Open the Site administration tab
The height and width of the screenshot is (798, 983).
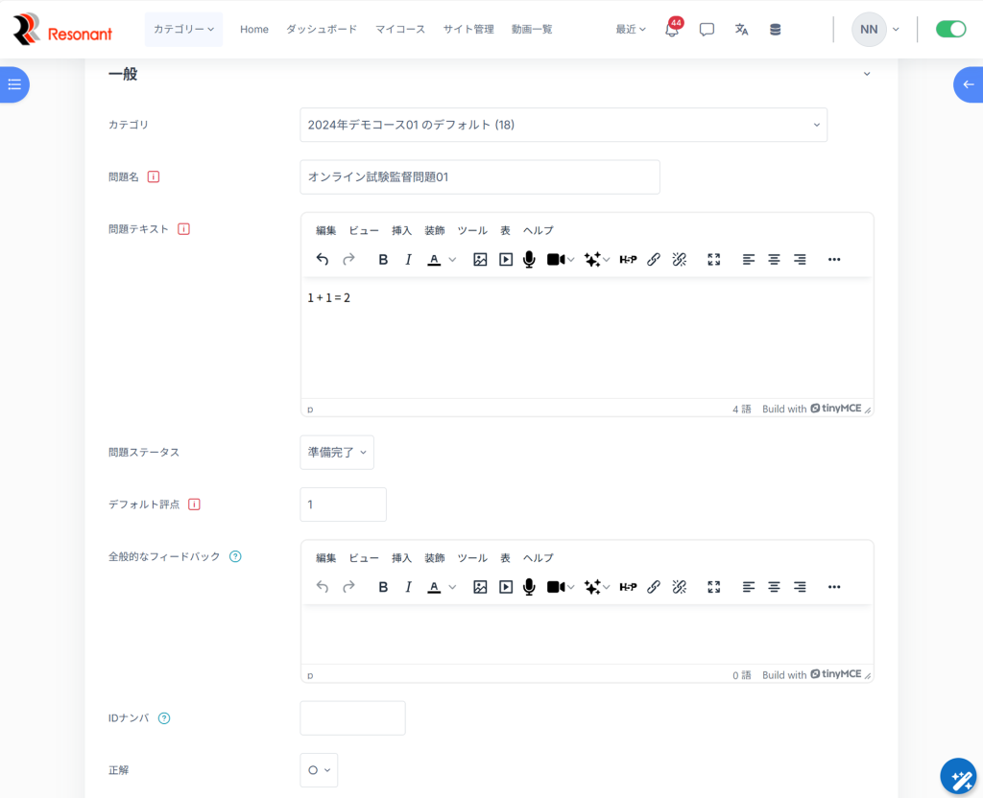coord(468,30)
